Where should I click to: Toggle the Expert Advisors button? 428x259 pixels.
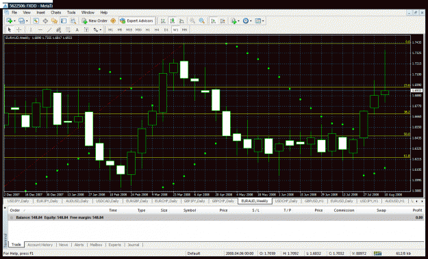[x=136, y=21]
